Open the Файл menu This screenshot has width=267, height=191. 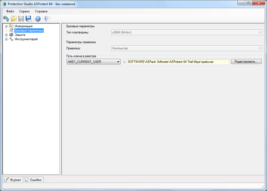[x=10, y=11]
